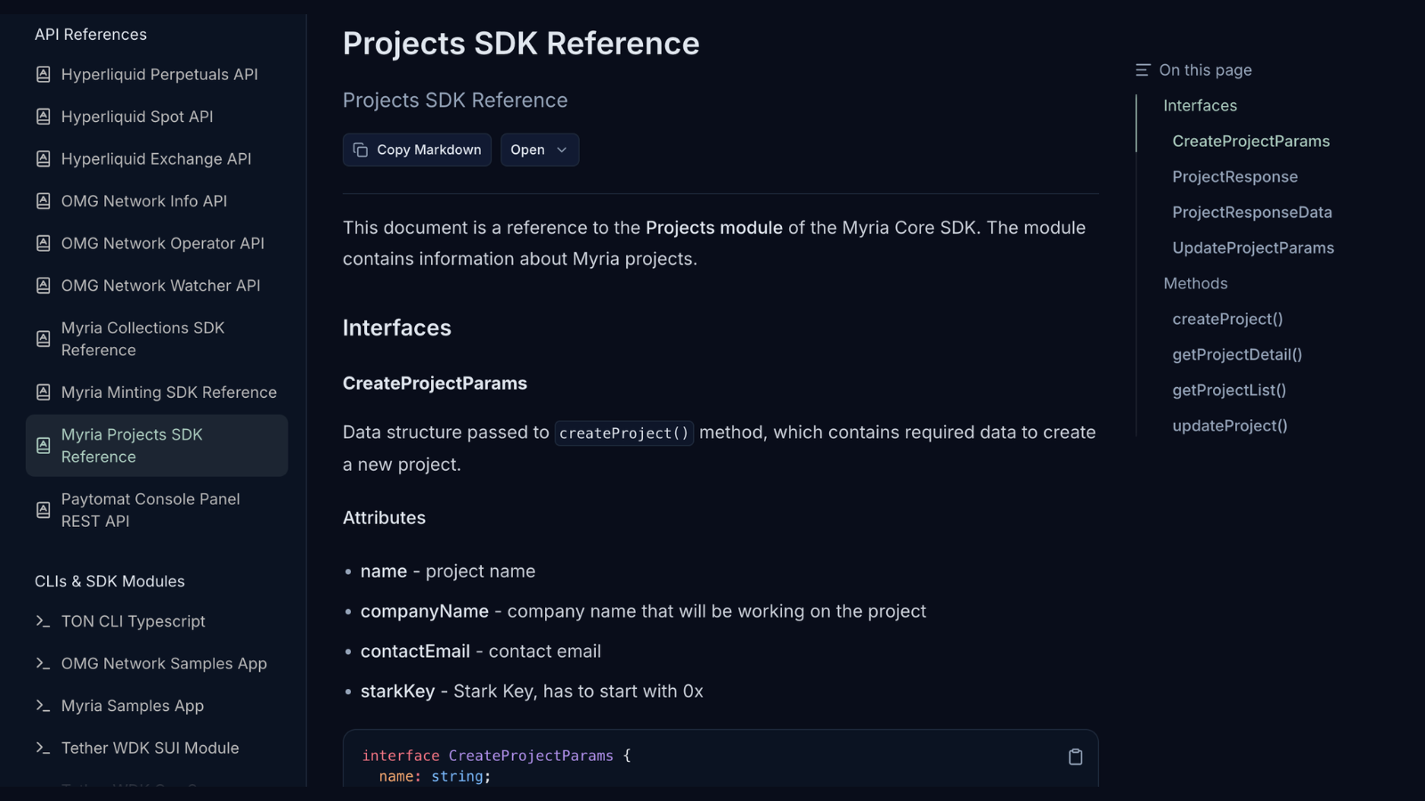
Task: Jump to ProjectResponseData section
Action: pyautogui.click(x=1252, y=213)
